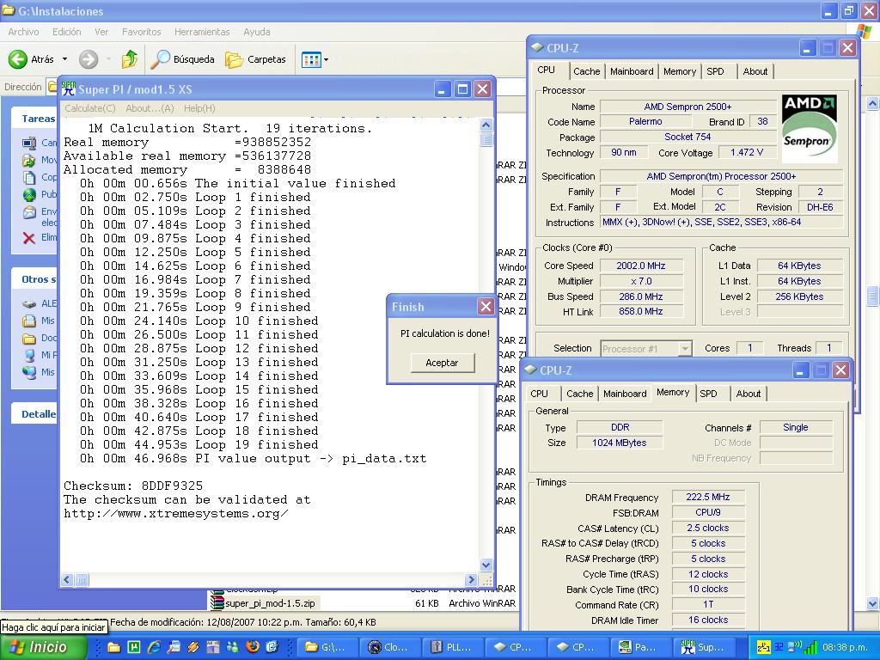Click the Vistas view-mode icon
The image size is (880, 660).
(x=311, y=59)
